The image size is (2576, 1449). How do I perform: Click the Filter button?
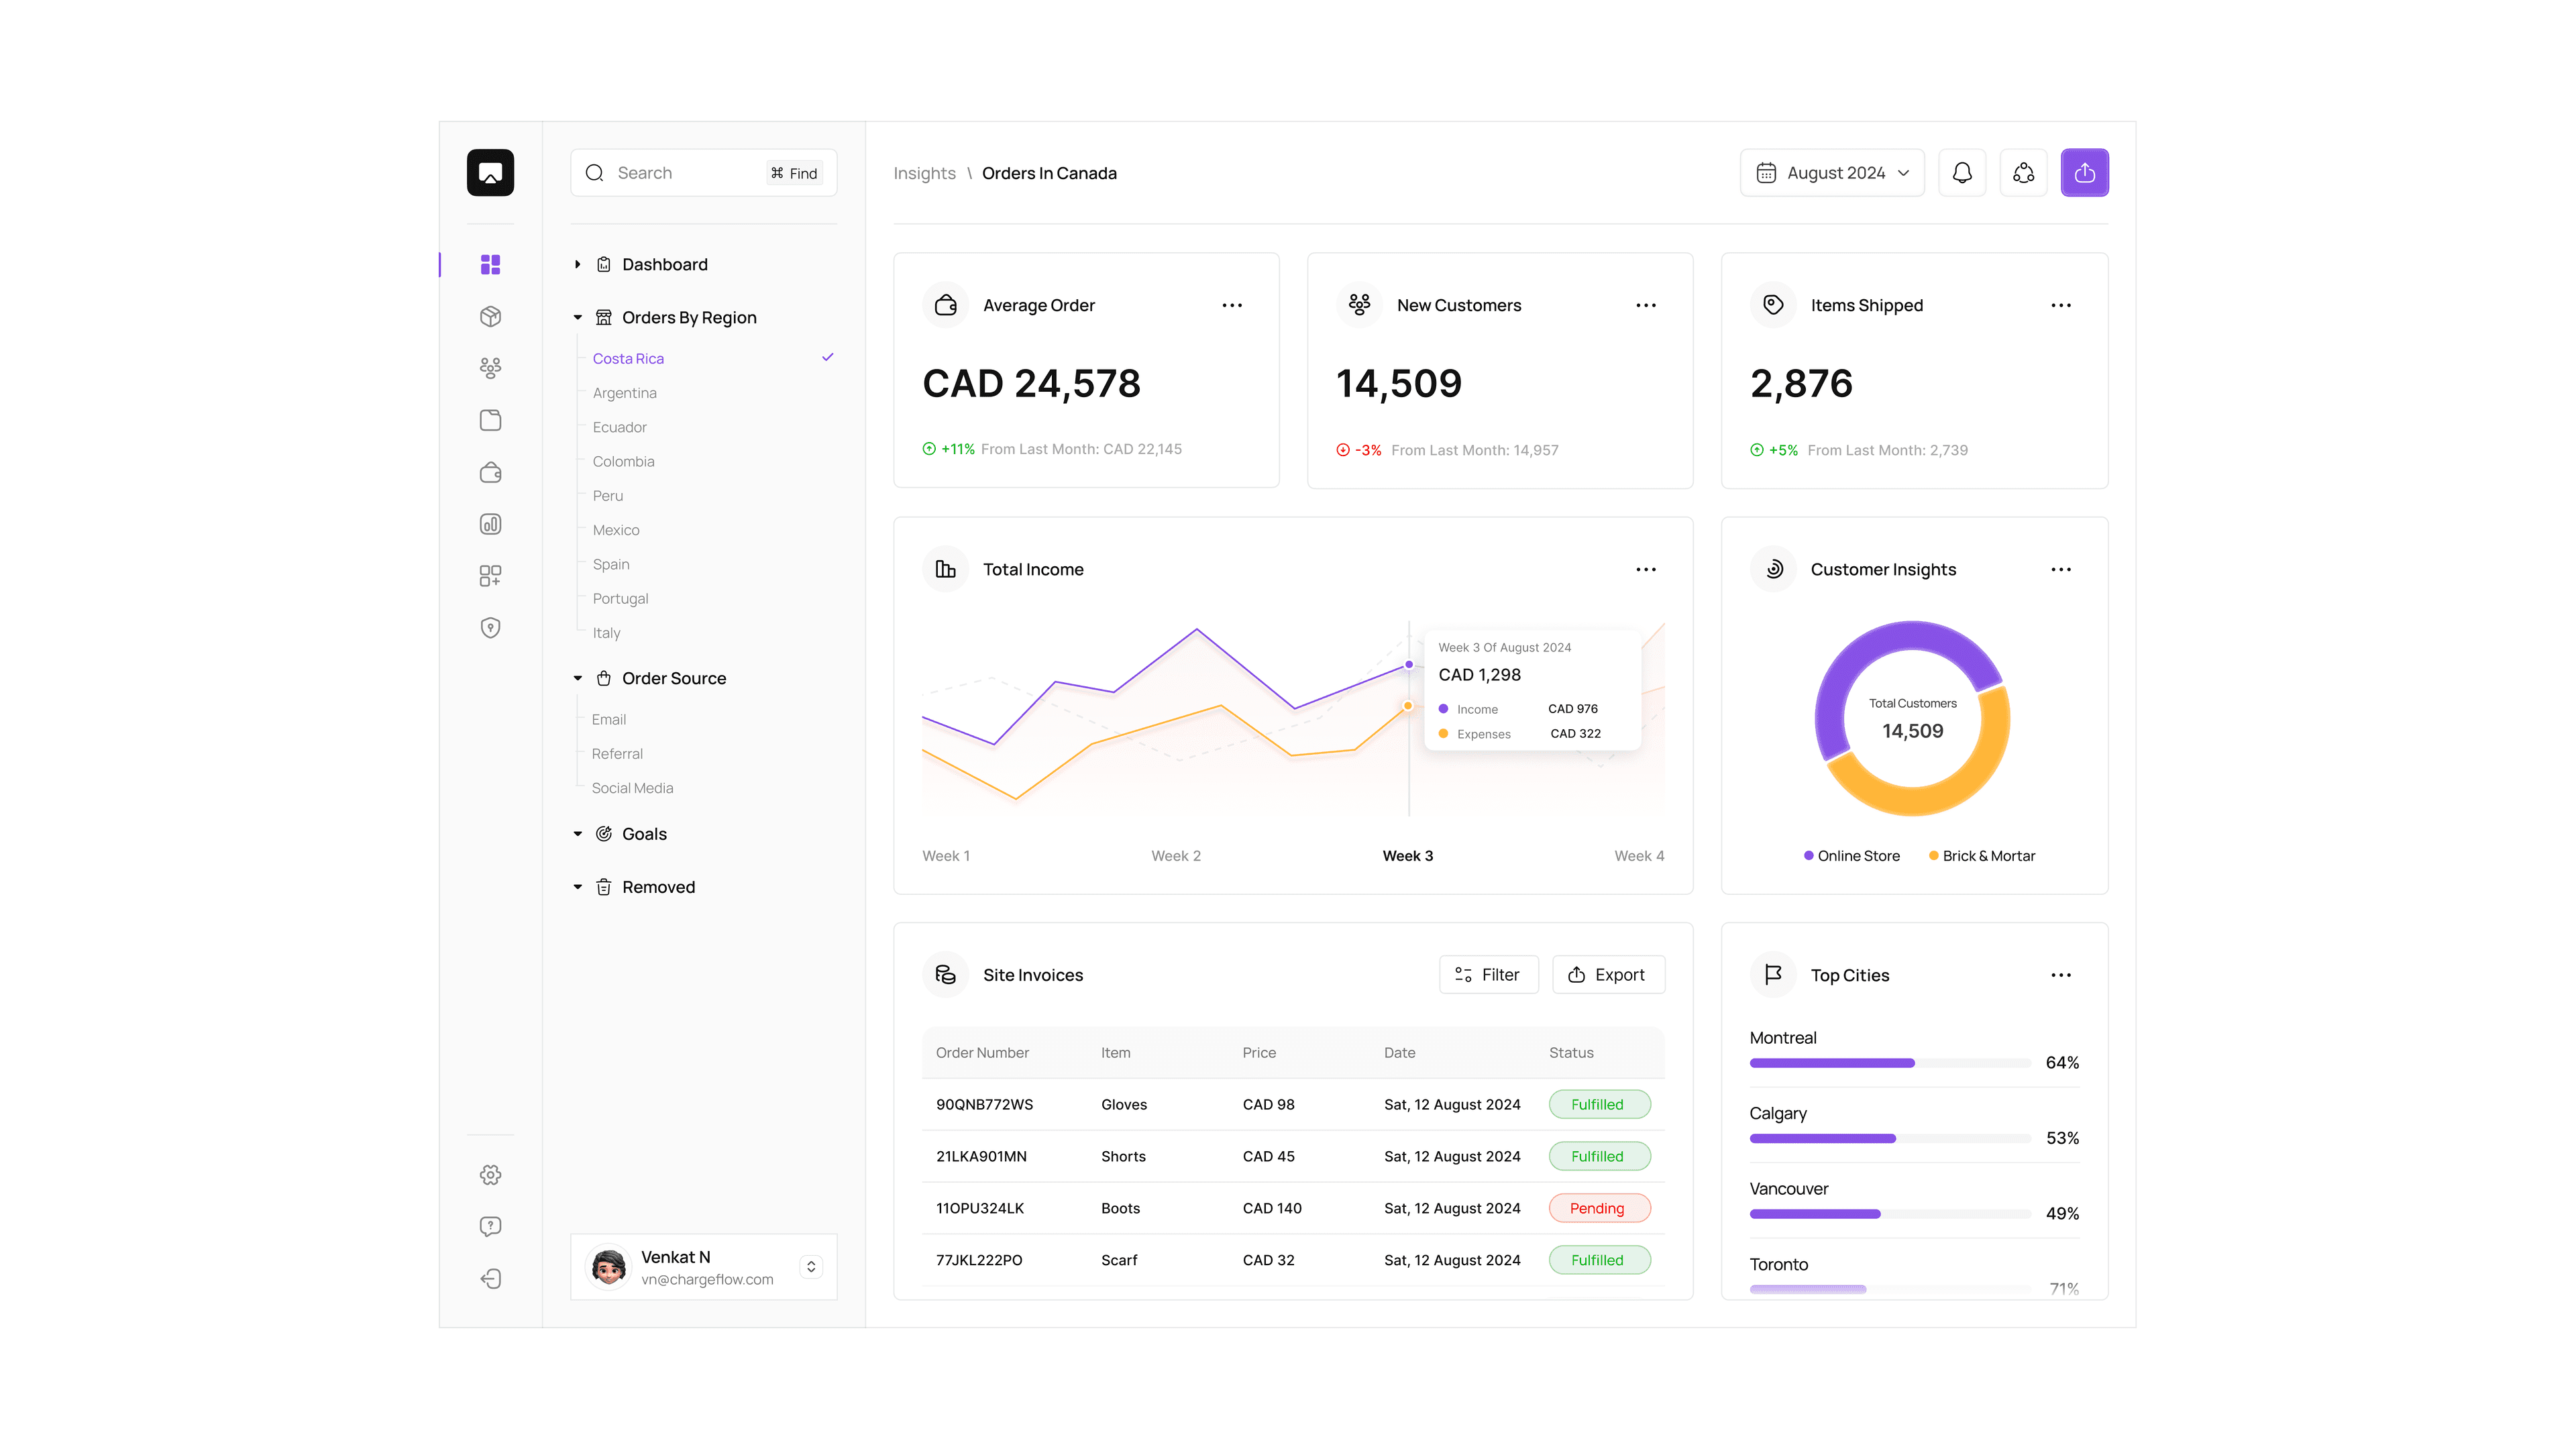[x=1488, y=974]
